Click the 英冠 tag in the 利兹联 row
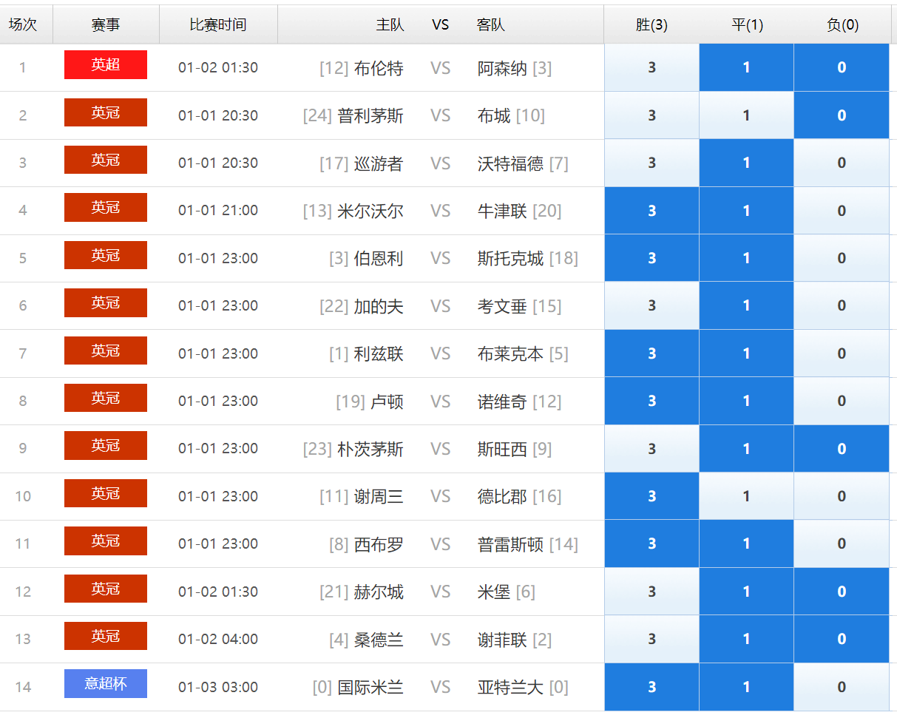The image size is (897, 718). [x=106, y=350]
